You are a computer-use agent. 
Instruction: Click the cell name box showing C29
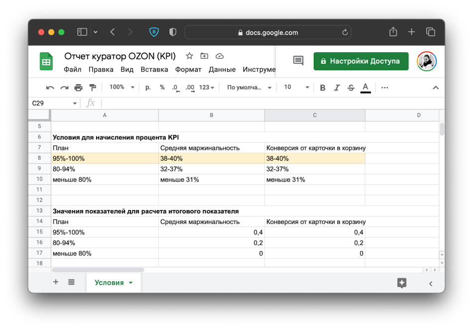click(50, 103)
